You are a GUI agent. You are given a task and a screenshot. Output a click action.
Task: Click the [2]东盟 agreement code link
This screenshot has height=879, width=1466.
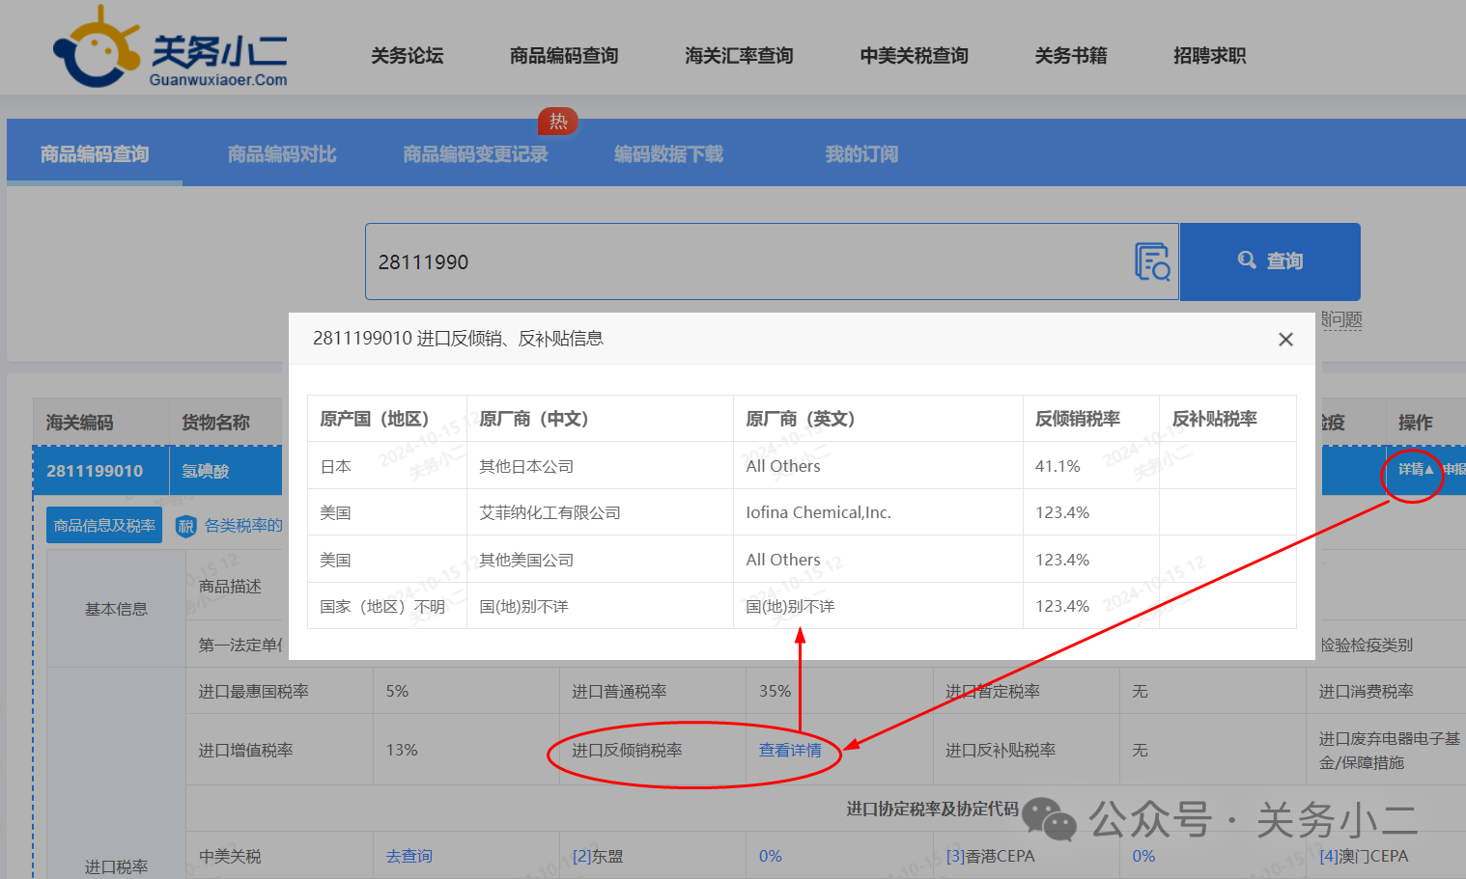click(598, 857)
